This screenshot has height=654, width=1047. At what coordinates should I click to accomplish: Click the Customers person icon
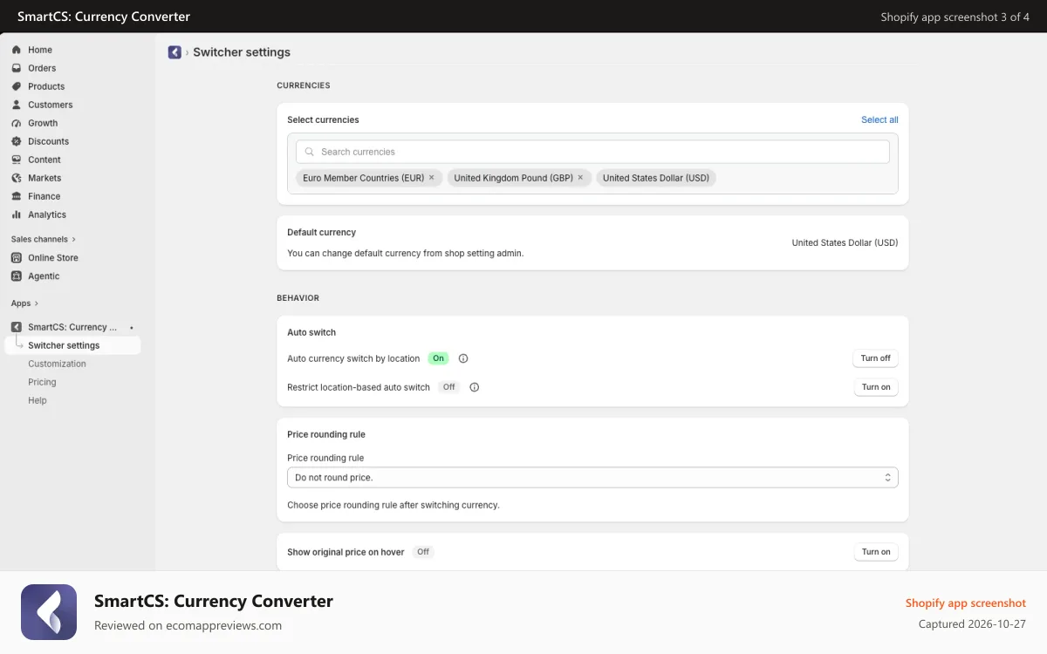tap(16, 105)
